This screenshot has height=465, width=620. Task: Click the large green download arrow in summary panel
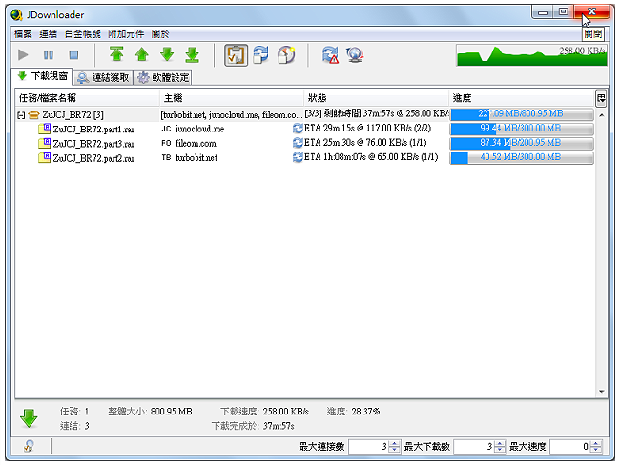29,418
